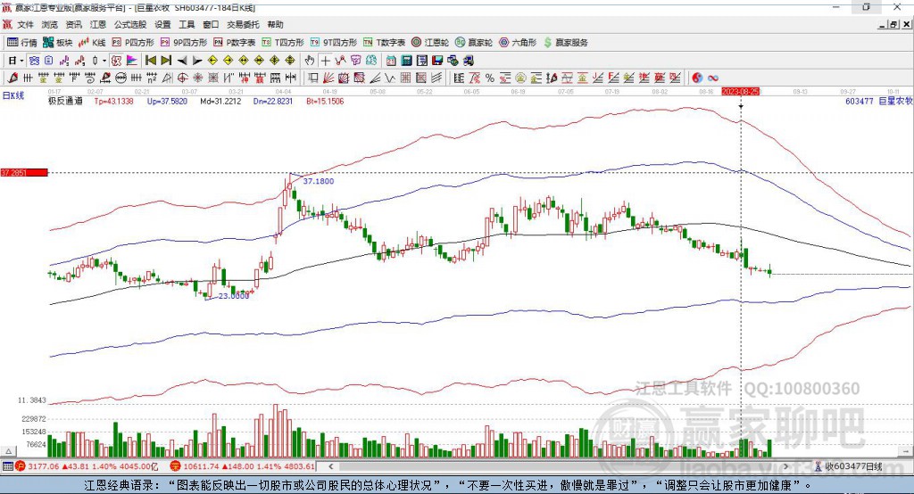Open the 9P四方形 tool
914x494 pixels.
click(184, 43)
